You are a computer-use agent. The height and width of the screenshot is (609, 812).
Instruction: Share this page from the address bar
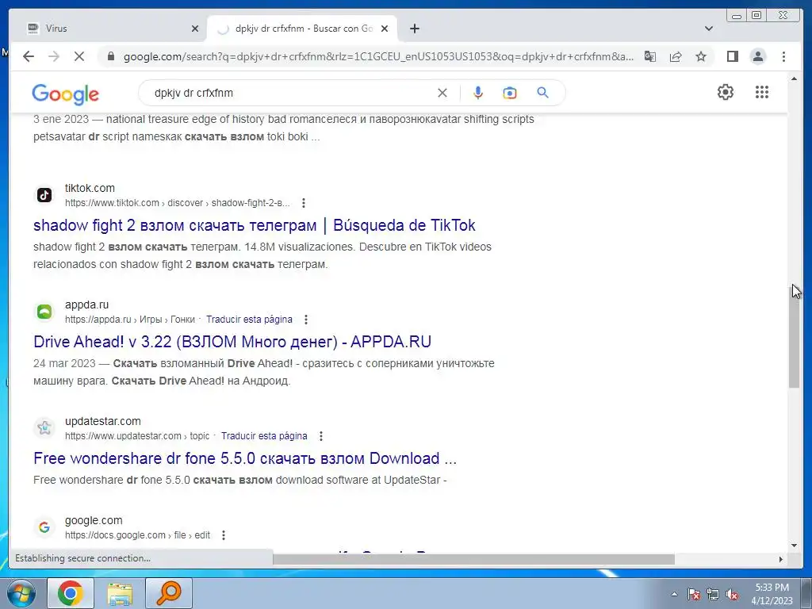click(676, 56)
